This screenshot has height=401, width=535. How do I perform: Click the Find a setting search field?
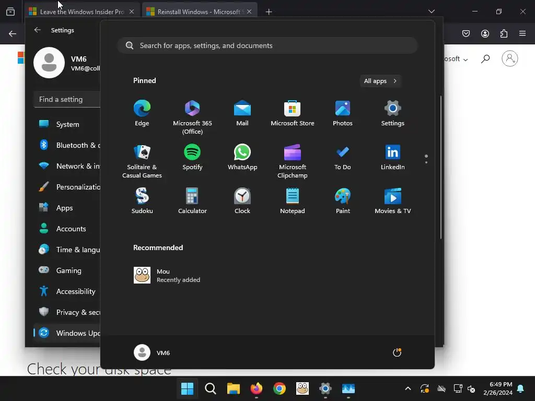[67, 99]
